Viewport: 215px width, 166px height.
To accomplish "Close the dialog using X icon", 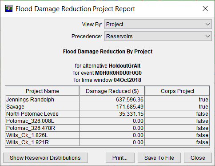I will pos(205,8).
